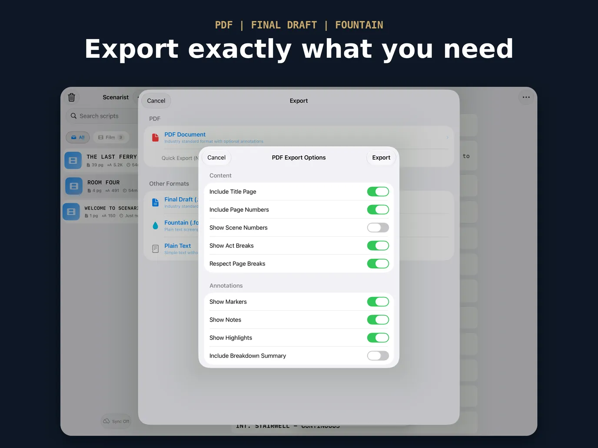Click the search magnifier icon
Screen dimensions: 598x448
tap(74, 116)
